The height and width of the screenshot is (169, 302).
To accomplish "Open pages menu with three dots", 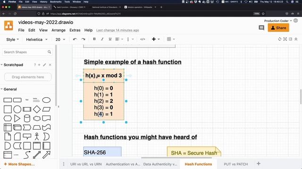I will click(64, 164).
